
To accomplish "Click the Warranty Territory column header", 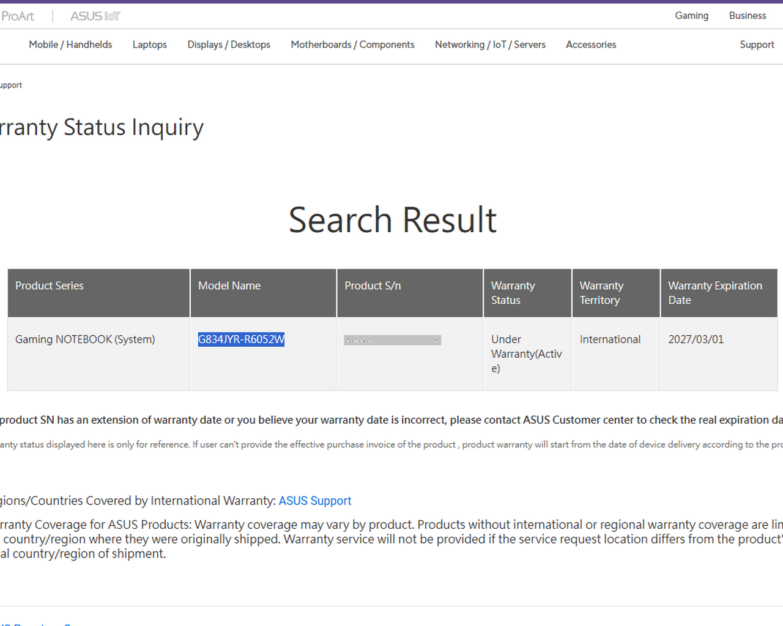I will [x=616, y=293].
